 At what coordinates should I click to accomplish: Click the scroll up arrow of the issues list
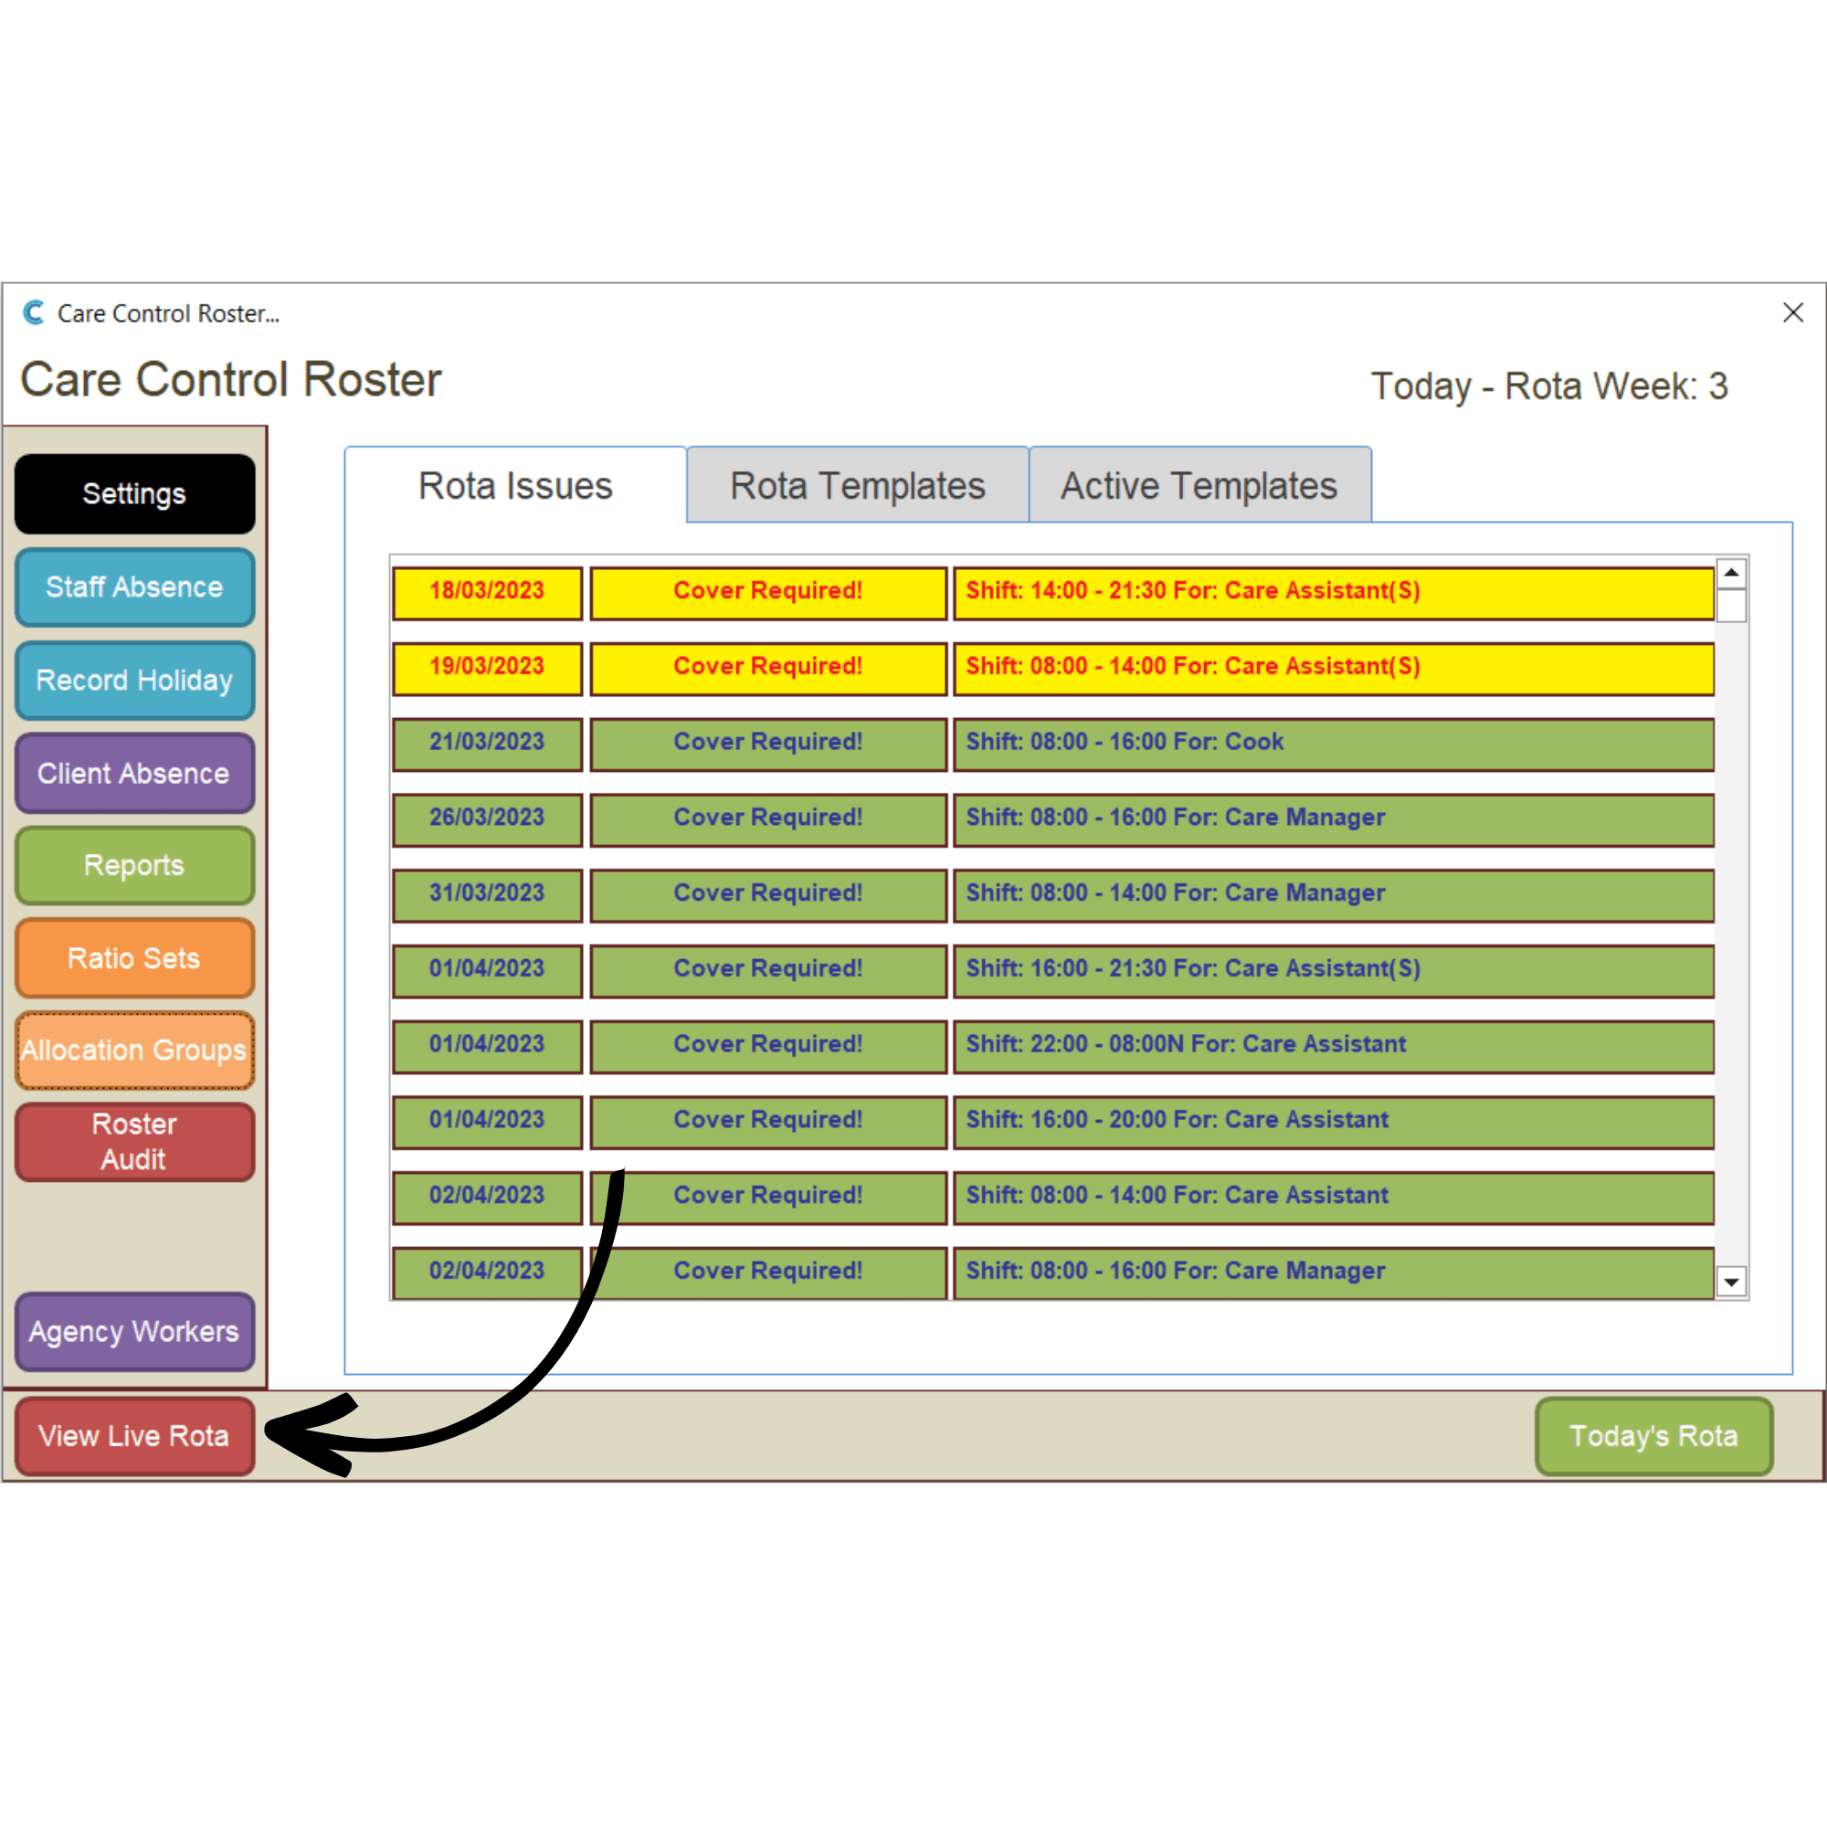pos(1730,573)
